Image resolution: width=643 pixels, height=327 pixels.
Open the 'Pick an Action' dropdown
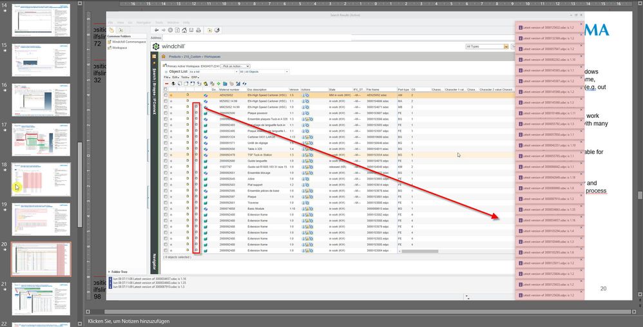236,66
